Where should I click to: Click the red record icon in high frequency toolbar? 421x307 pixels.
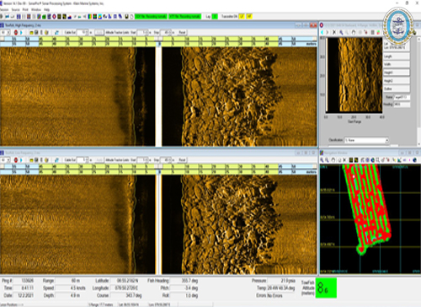pos(16,32)
